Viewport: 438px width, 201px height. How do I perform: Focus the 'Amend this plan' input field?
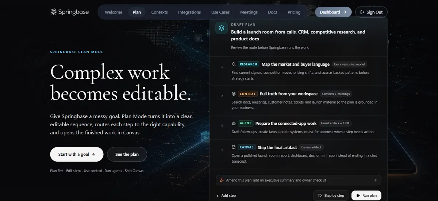tap(298, 180)
